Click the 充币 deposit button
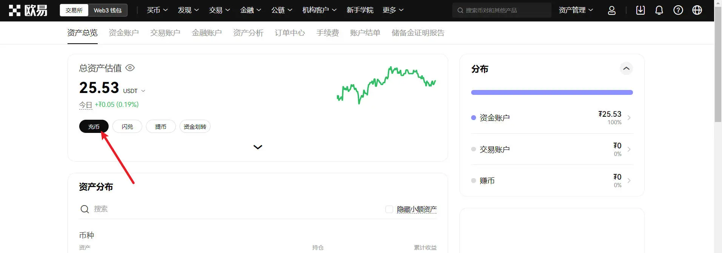The image size is (722, 253). tap(94, 126)
